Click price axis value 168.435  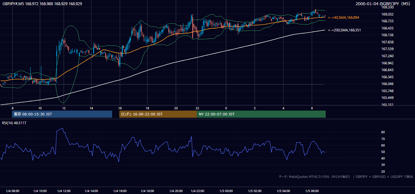[x=387, y=28]
